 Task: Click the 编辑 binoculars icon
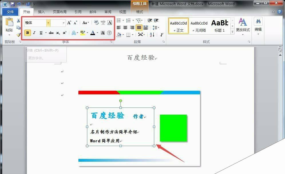(x=258, y=21)
